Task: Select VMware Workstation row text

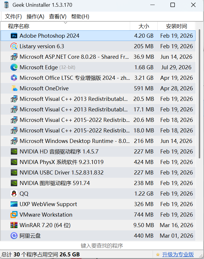Action: tap(46, 215)
